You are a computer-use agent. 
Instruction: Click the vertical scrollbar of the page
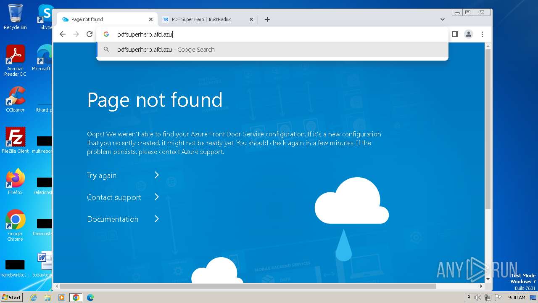pos(488,129)
